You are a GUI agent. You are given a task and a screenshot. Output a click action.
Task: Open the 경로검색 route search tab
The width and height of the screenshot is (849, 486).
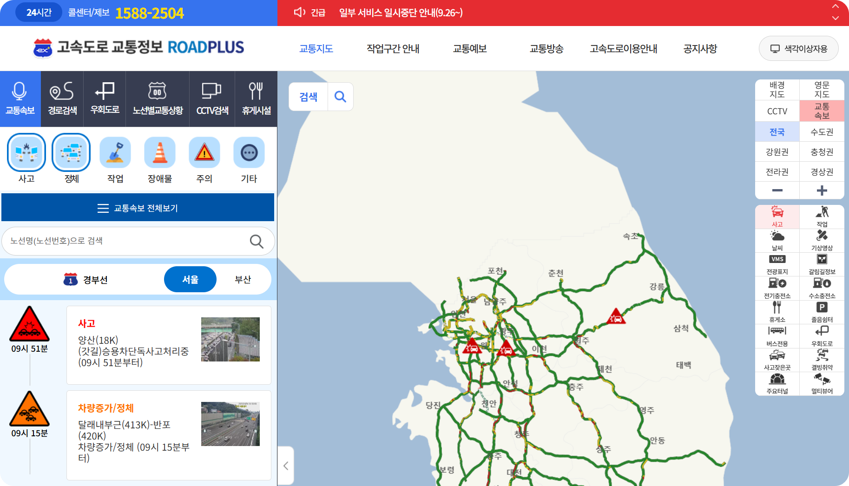coord(62,99)
